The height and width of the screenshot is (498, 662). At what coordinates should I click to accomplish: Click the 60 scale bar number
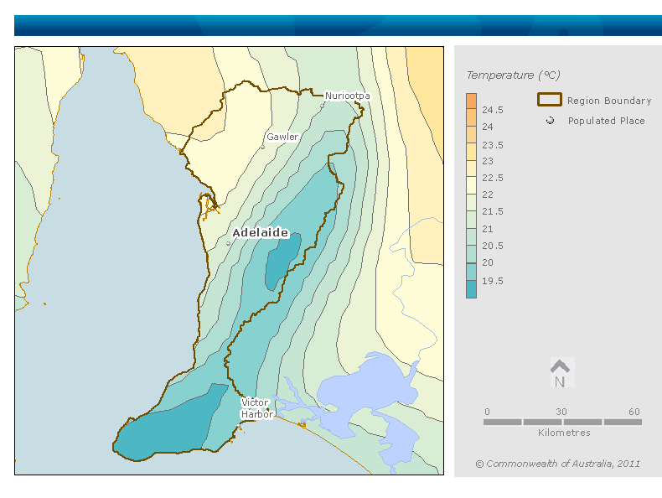634,412
